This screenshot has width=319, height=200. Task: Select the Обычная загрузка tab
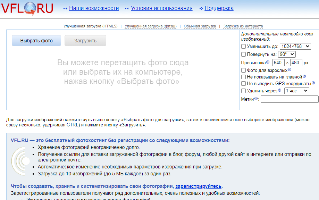click(x=200, y=26)
